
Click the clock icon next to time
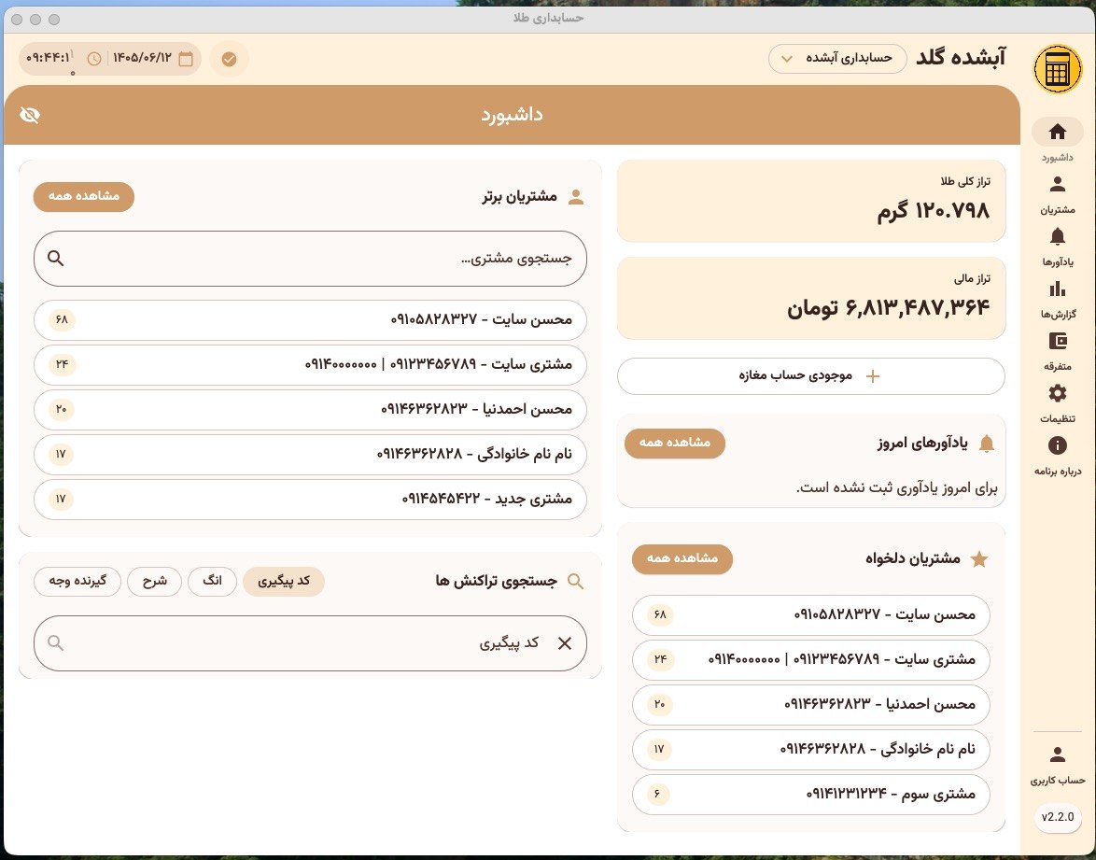coord(94,60)
